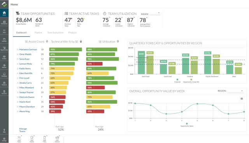249x143 pixels.
Task: Click the Team Opportunities funnel icon
Action: pos(18,14)
